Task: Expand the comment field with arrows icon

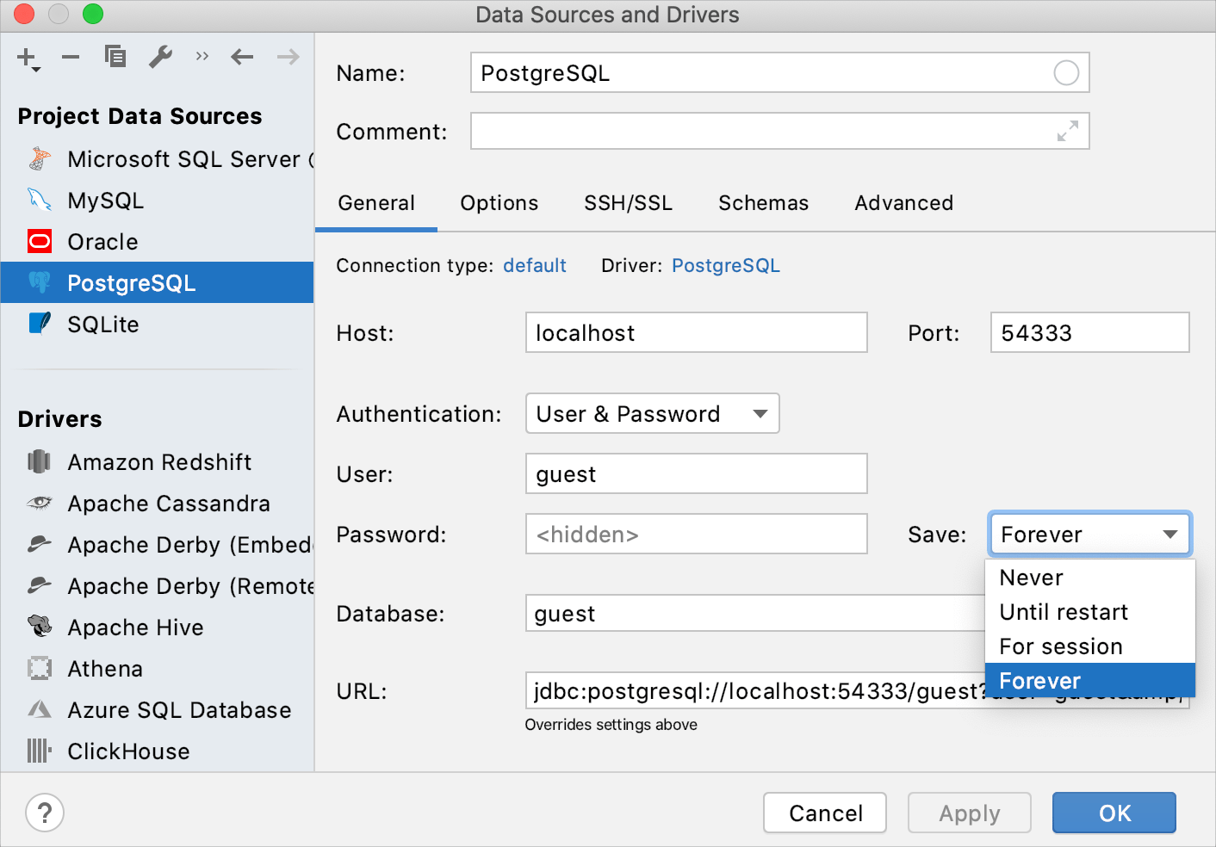Action: point(1068,131)
